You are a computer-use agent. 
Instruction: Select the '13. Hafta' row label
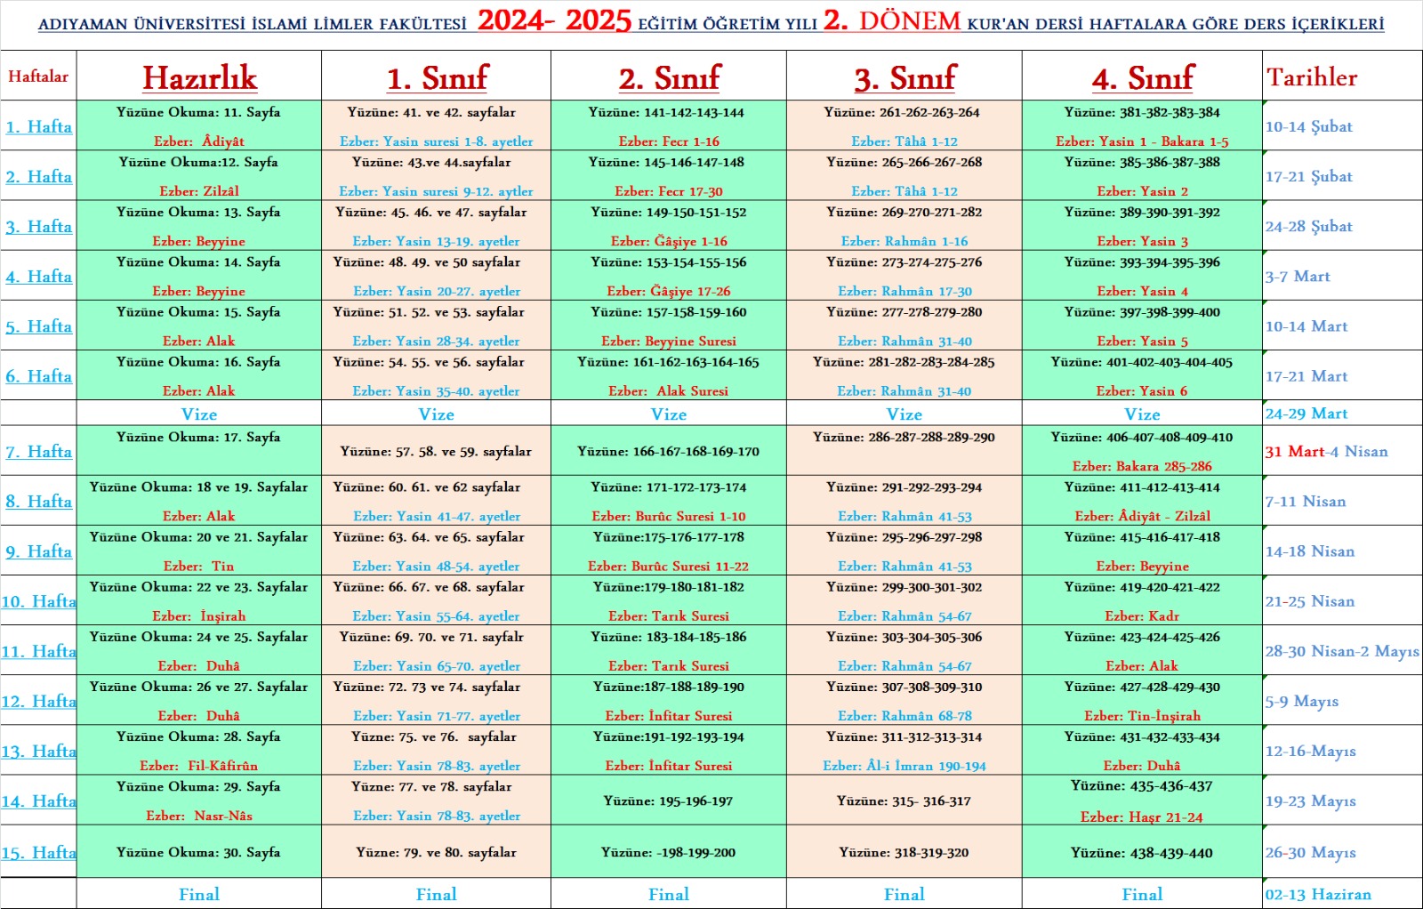(x=39, y=751)
